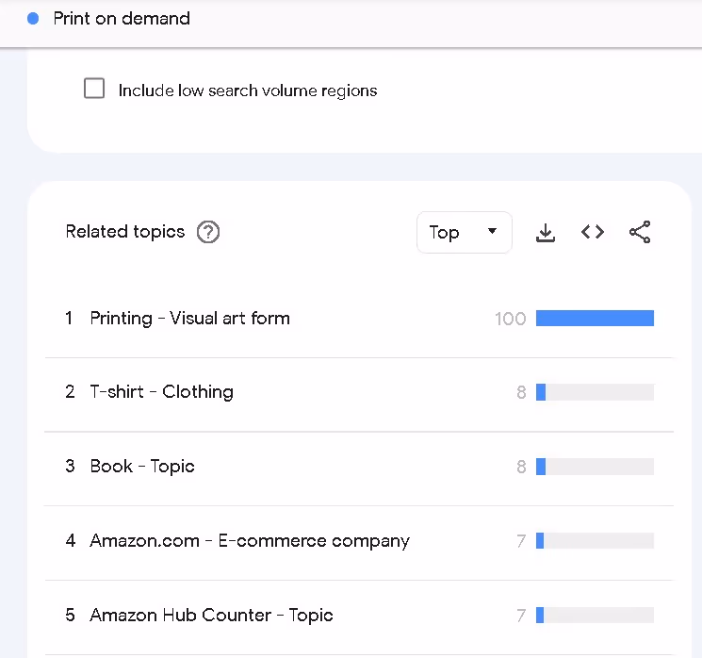
Task: Click the score bar for Amazon Hub Counter
Action: click(x=595, y=615)
